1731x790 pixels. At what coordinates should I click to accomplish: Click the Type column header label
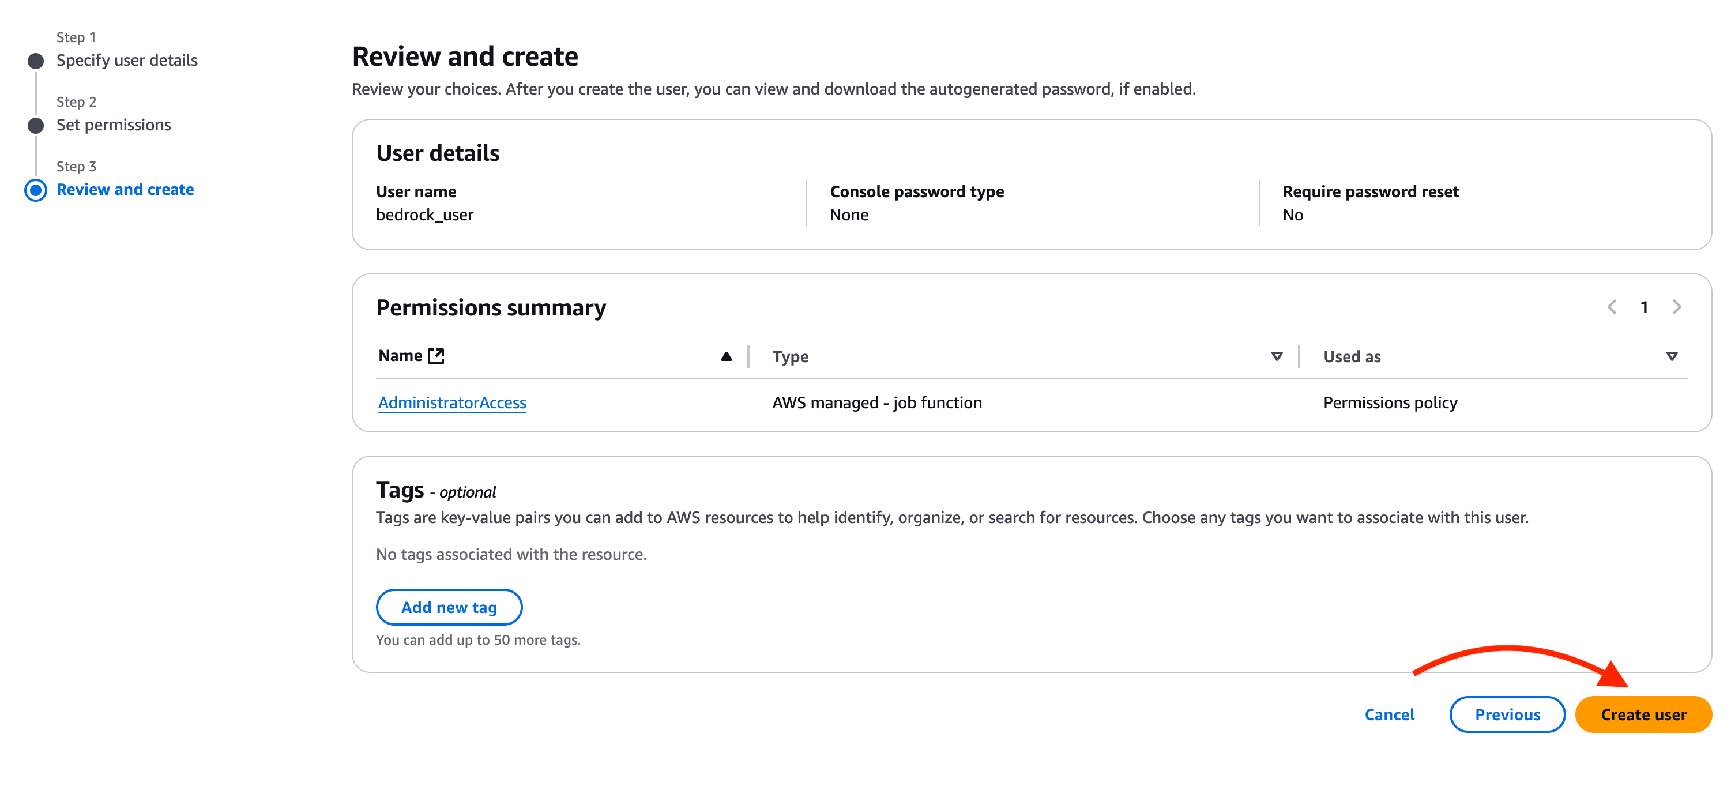point(790,357)
